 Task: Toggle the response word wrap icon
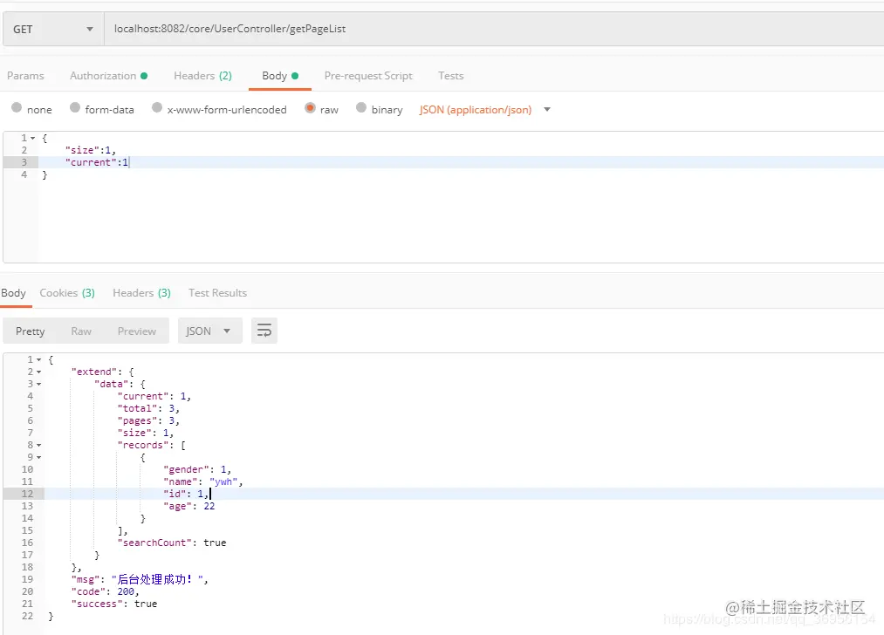[x=264, y=331]
